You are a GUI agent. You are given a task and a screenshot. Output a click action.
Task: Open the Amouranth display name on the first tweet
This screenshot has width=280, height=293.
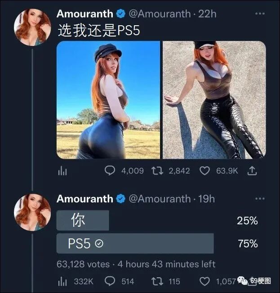[85, 14]
